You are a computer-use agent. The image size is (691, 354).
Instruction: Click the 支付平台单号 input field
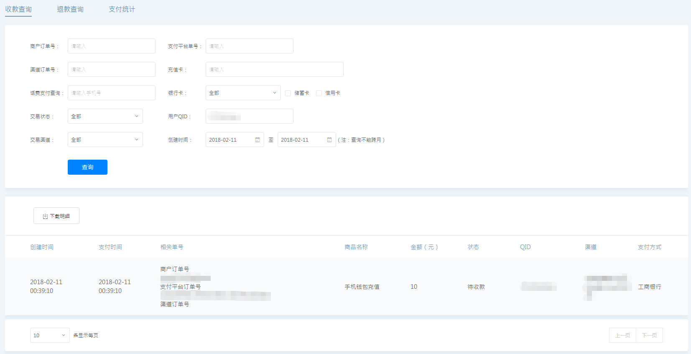249,46
